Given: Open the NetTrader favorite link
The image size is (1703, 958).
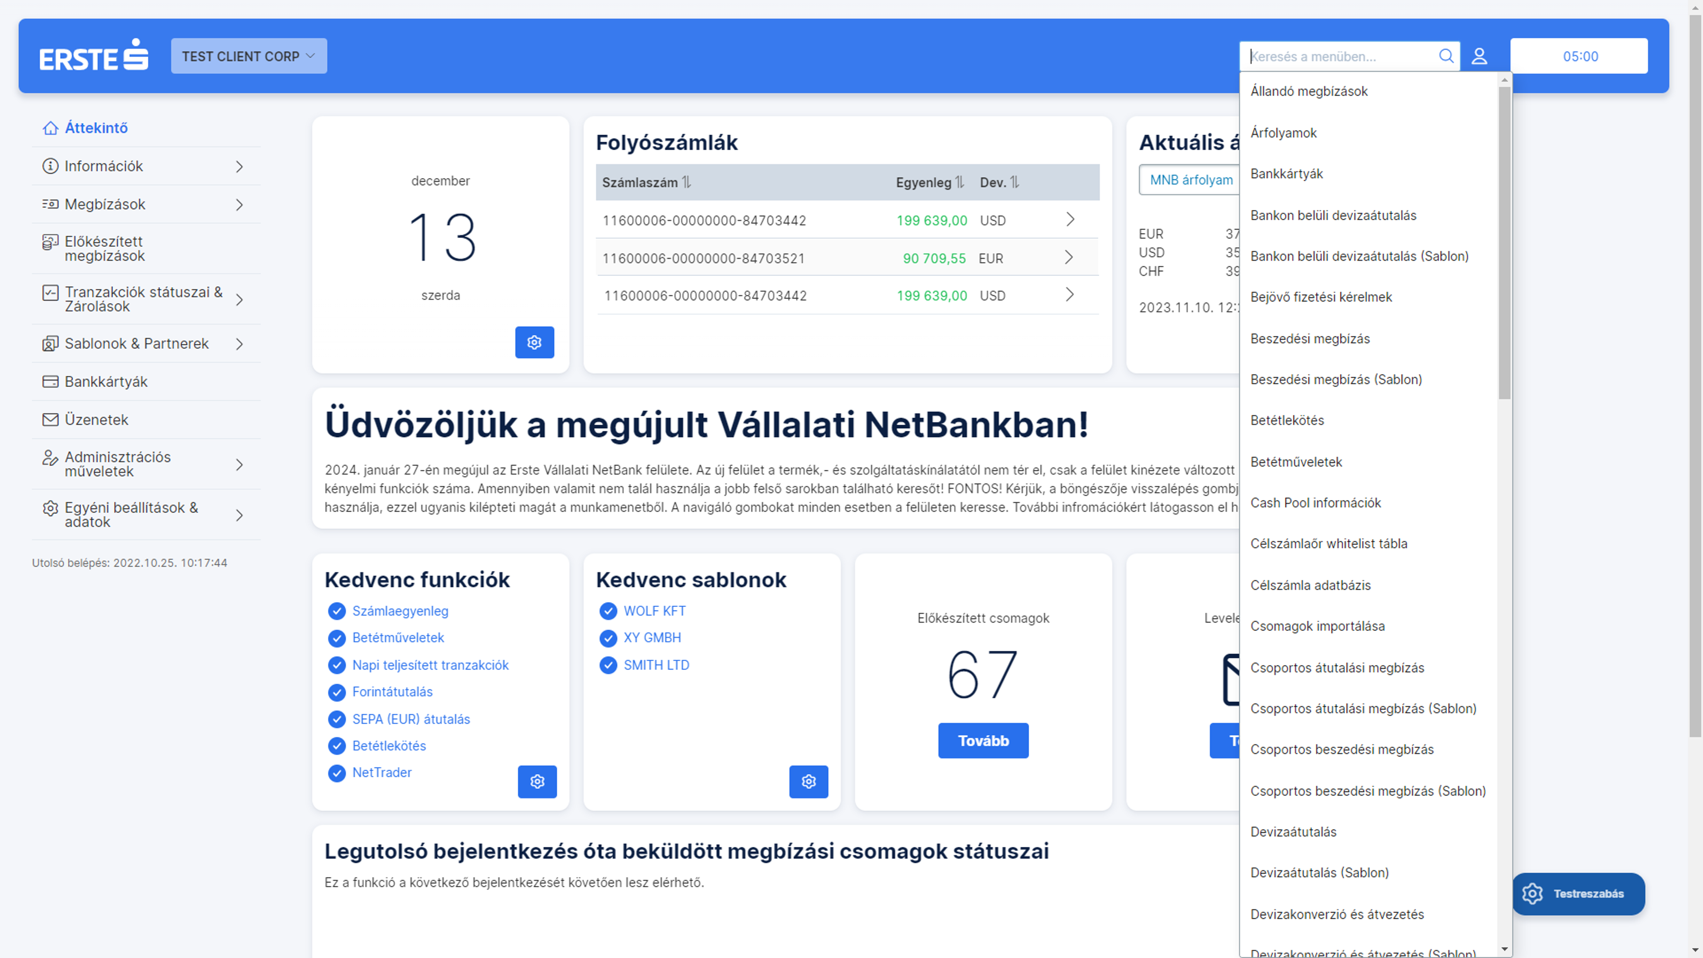Looking at the screenshot, I should (x=382, y=772).
